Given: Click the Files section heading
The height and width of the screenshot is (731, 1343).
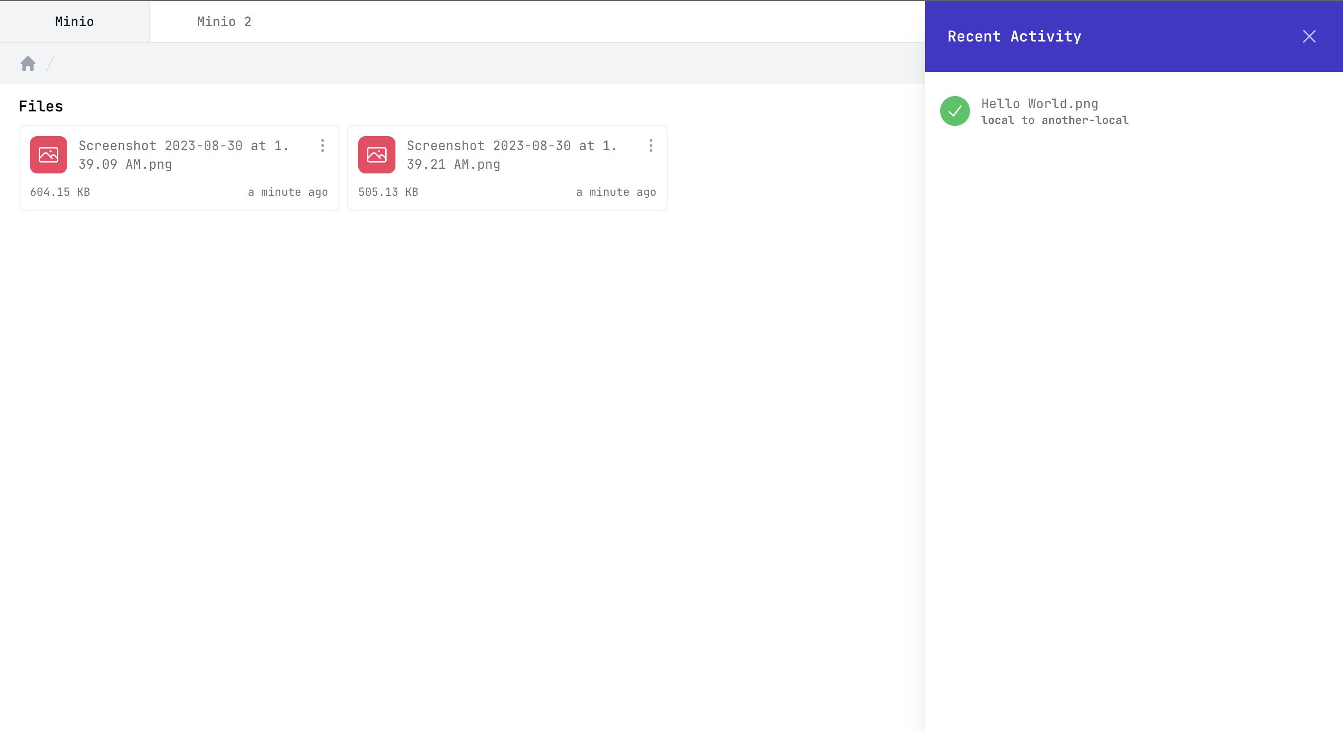Looking at the screenshot, I should pyautogui.click(x=41, y=106).
